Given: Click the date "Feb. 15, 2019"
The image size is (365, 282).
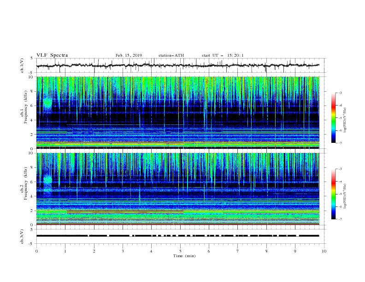Looking at the screenshot, I should 129,55.
